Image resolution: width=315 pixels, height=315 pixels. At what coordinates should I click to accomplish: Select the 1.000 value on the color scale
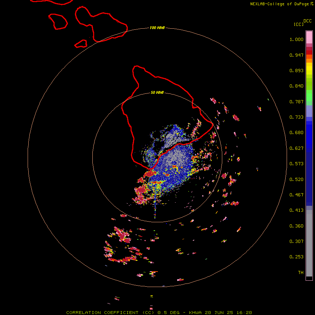[296, 39]
